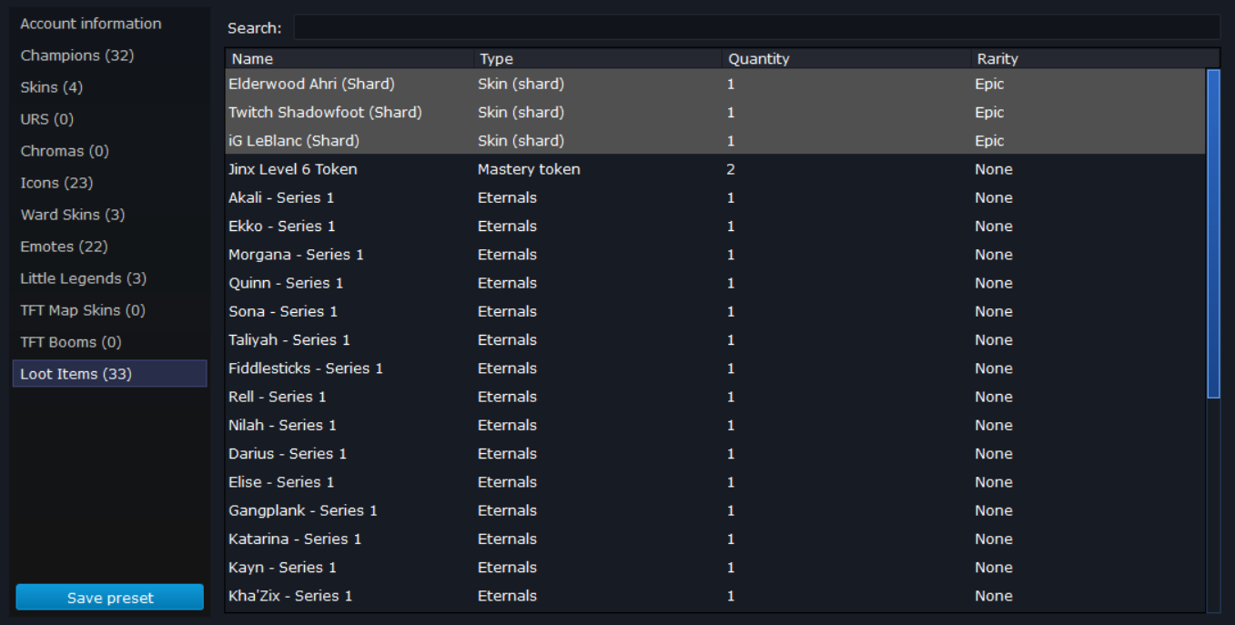Click Skin (shard) type of iG LeBlanc

pos(521,141)
